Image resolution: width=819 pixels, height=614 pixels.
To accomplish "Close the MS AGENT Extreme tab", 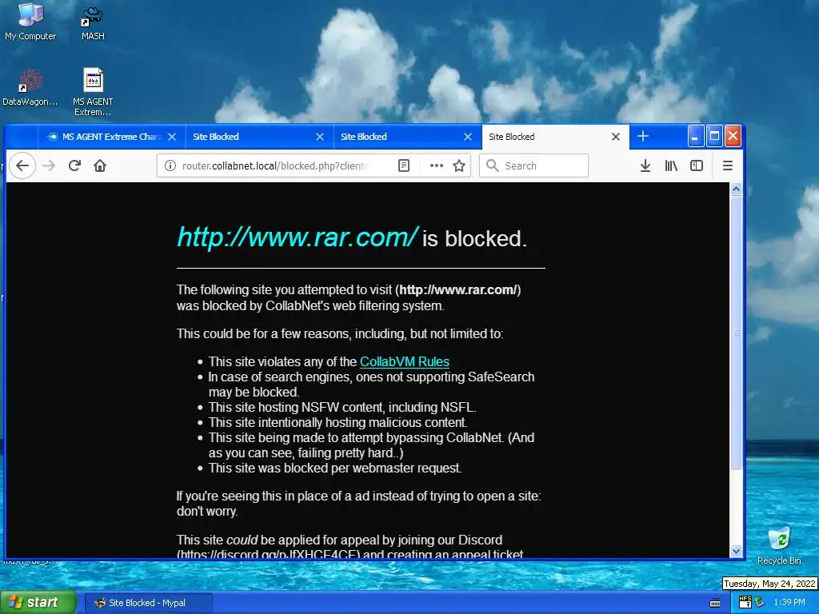I will click(172, 137).
